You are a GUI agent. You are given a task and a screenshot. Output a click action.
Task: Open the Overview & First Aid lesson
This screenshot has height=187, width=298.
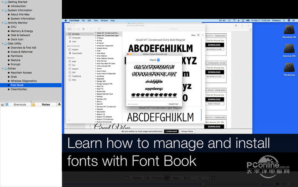[x=23, y=48]
